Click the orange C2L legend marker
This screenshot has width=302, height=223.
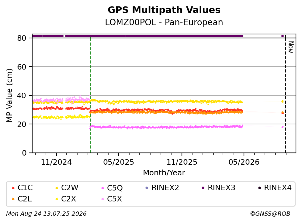13,199
